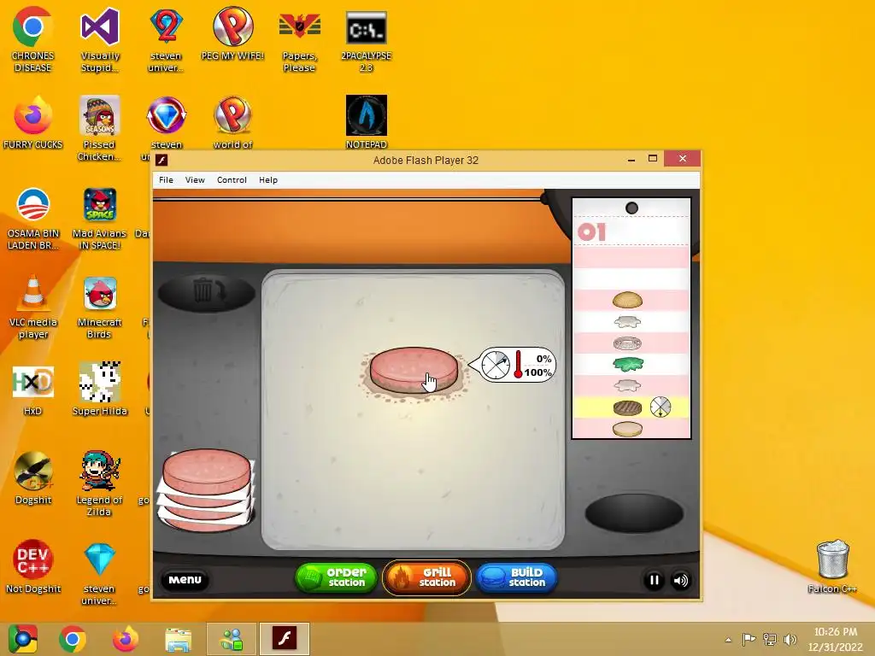Open HxD desktop shortcut
The image size is (875, 656).
(x=33, y=389)
